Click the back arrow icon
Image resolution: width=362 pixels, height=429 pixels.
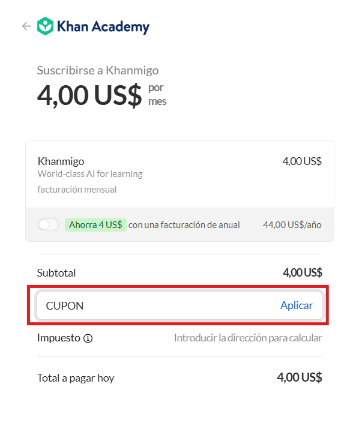(x=26, y=26)
